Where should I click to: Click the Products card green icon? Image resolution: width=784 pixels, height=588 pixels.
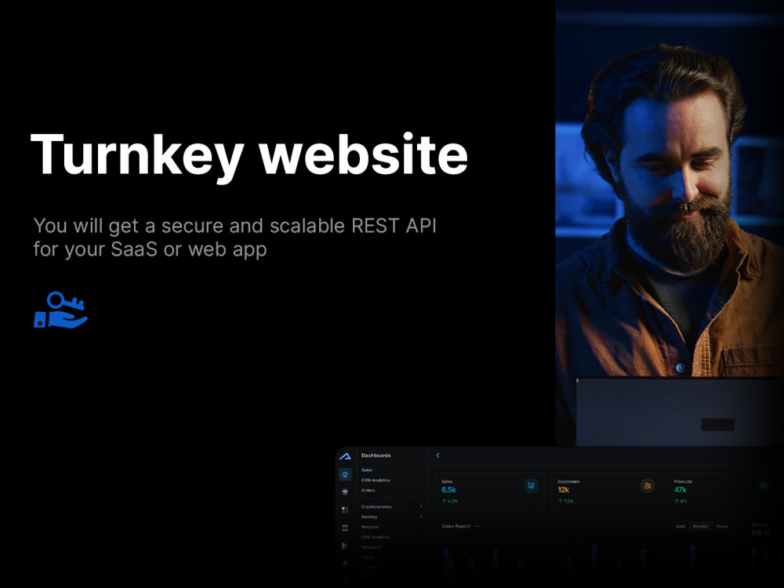764,485
